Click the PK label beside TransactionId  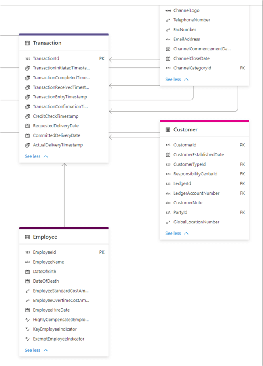pyautogui.click(x=102, y=59)
